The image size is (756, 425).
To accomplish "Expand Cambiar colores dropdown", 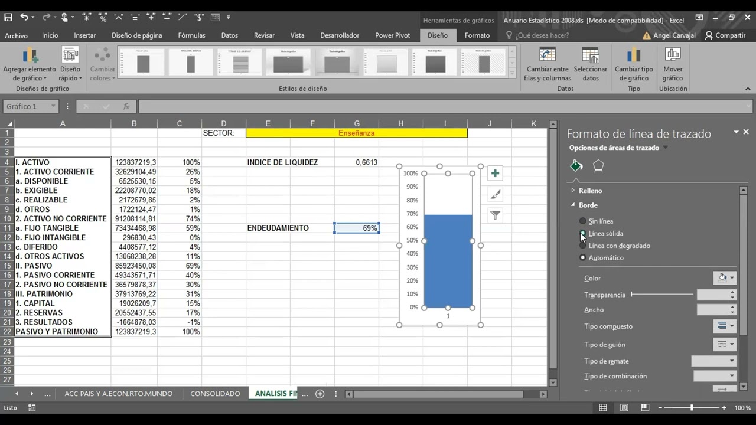I will click(102, 65).
